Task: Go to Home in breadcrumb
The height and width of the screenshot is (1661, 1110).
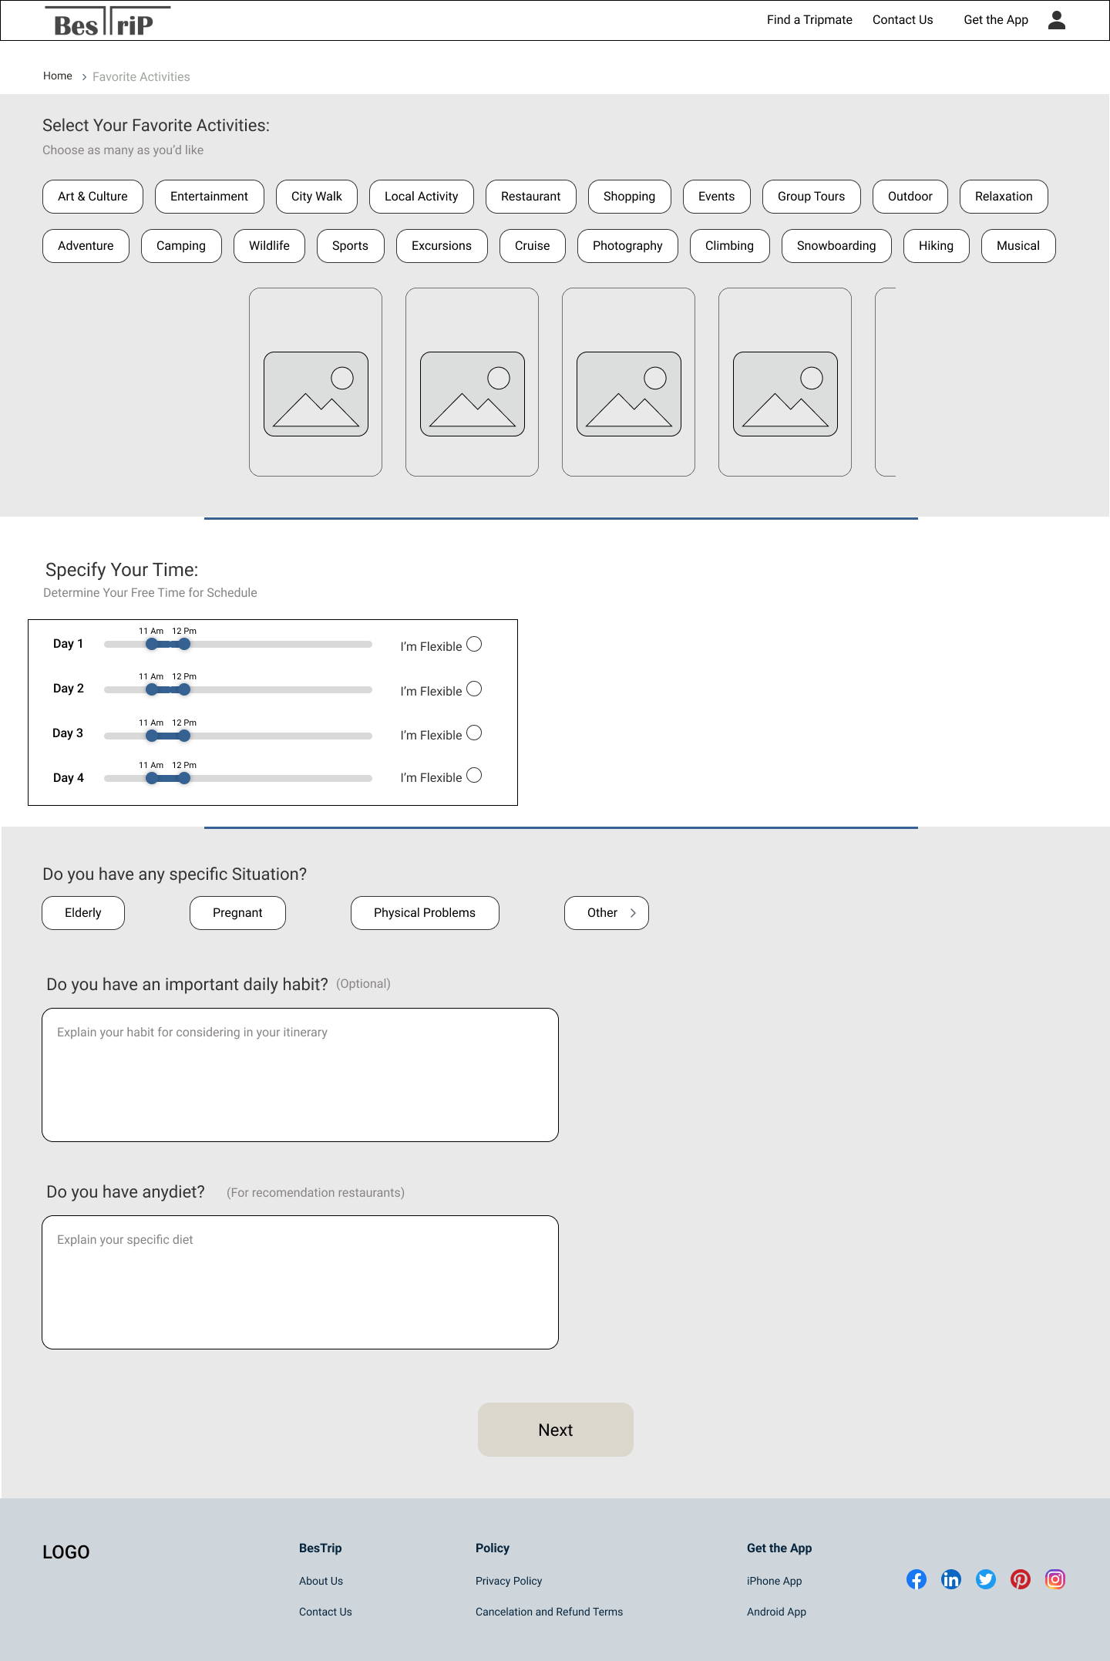Action: (x=58, y=76)
